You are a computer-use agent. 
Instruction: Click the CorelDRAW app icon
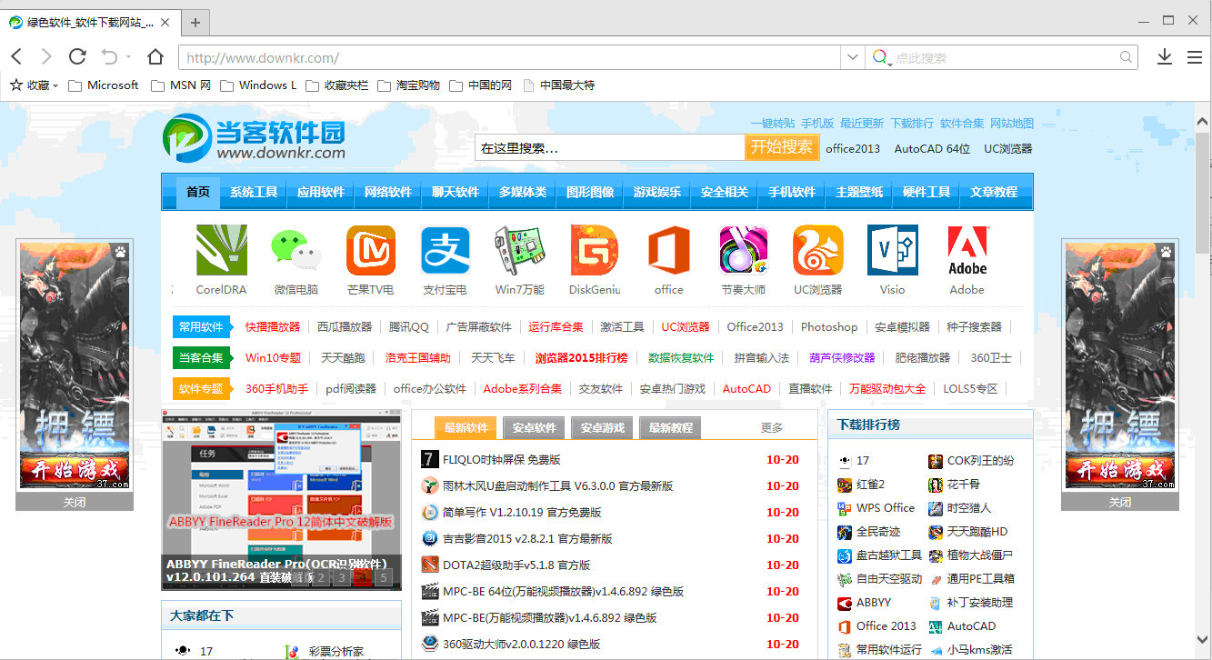coord(222,251)
